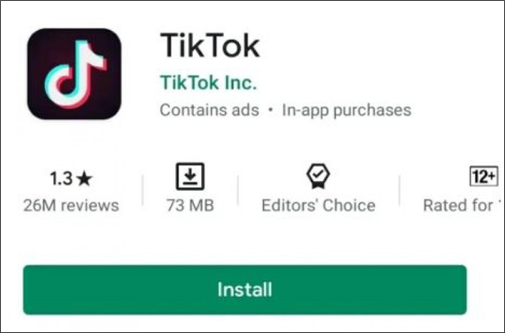Click the 12+ age rating icon
The image size is (505, 333).
(483, 176)
